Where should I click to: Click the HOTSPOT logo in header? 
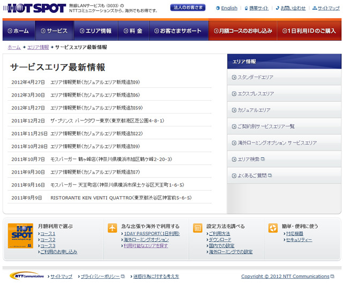pos(34,8)
